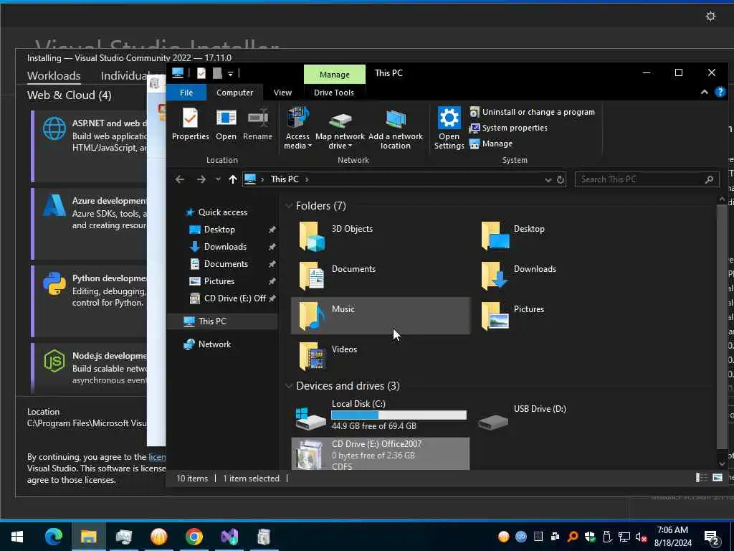Switch to details view in status bar
This screenshot has width=734, height=551.
coord(701,478)
